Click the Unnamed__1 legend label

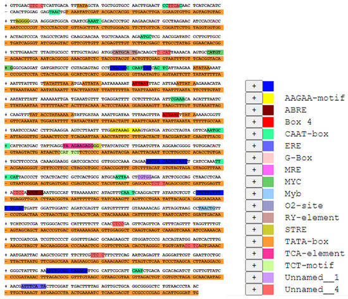(312, 278)
